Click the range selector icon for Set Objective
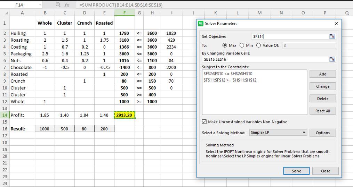353x187 pixels. (x=332, y=36)
